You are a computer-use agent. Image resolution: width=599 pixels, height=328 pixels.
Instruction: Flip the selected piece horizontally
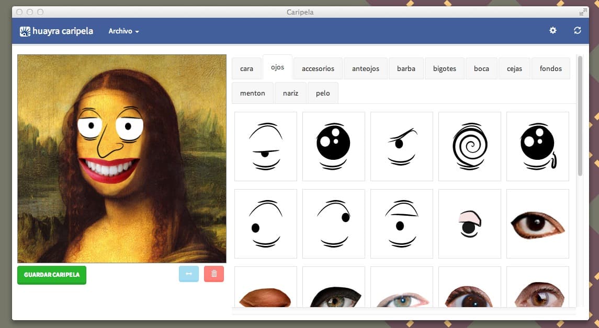tap(189, 274)
